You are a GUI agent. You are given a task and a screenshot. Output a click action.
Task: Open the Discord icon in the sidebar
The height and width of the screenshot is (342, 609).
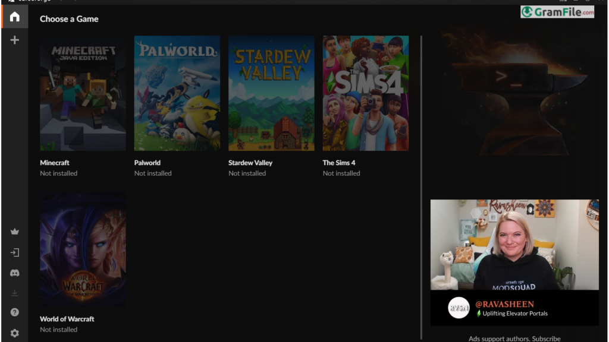coord(15,273)
